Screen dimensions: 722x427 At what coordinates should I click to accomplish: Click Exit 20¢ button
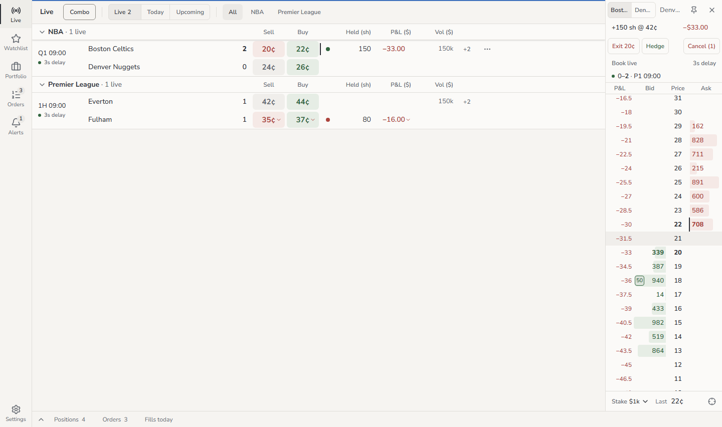624,46
